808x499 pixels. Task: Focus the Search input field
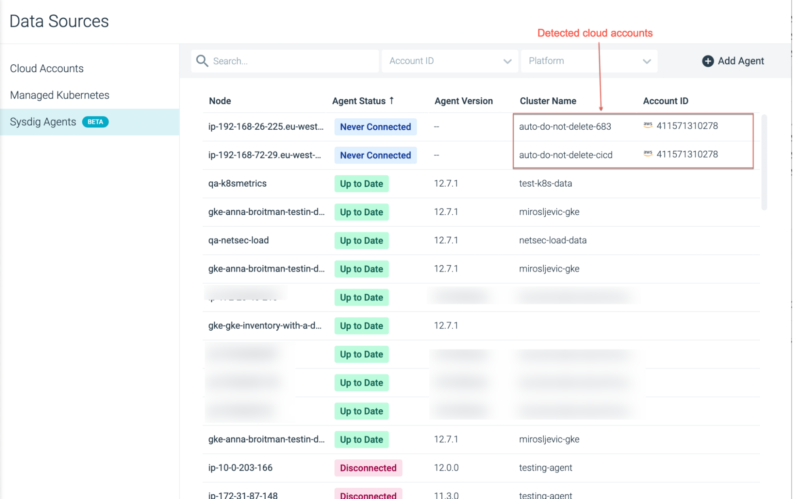[x=285, y=61]
